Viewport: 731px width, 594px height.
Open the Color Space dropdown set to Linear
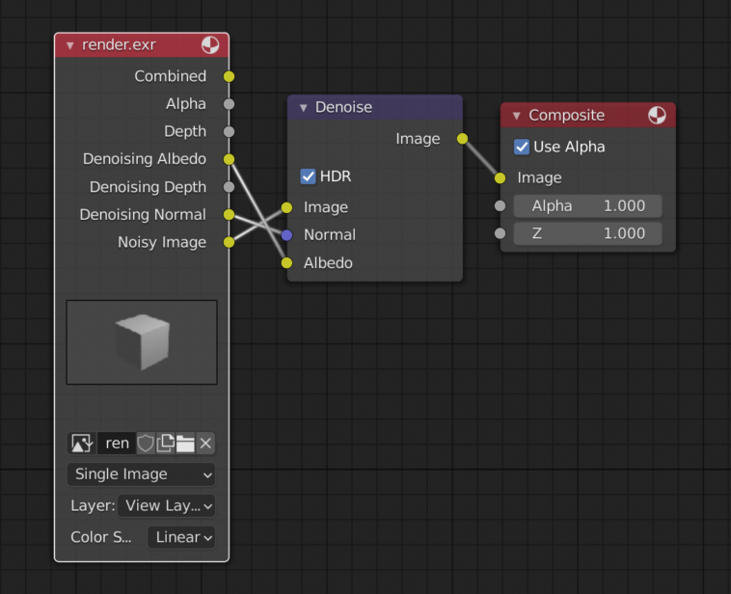point(181,537)
